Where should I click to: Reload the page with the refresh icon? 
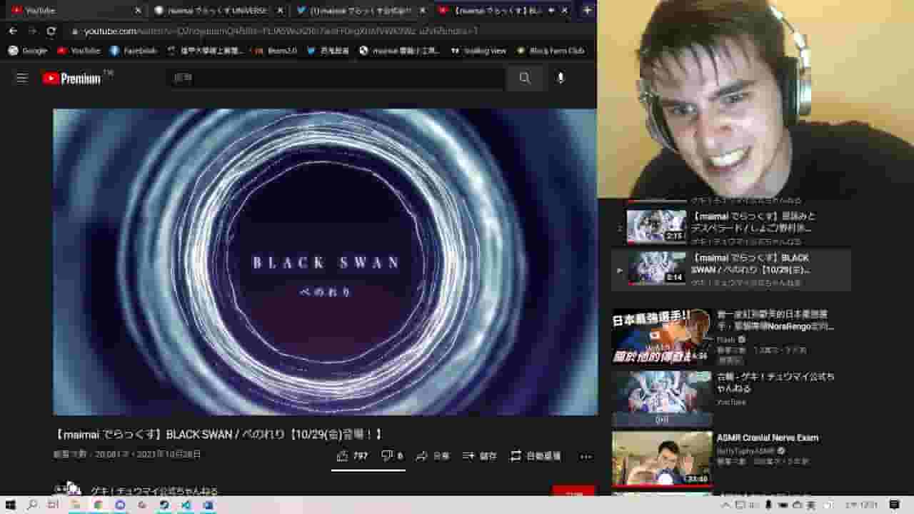(x=51, y=31)
